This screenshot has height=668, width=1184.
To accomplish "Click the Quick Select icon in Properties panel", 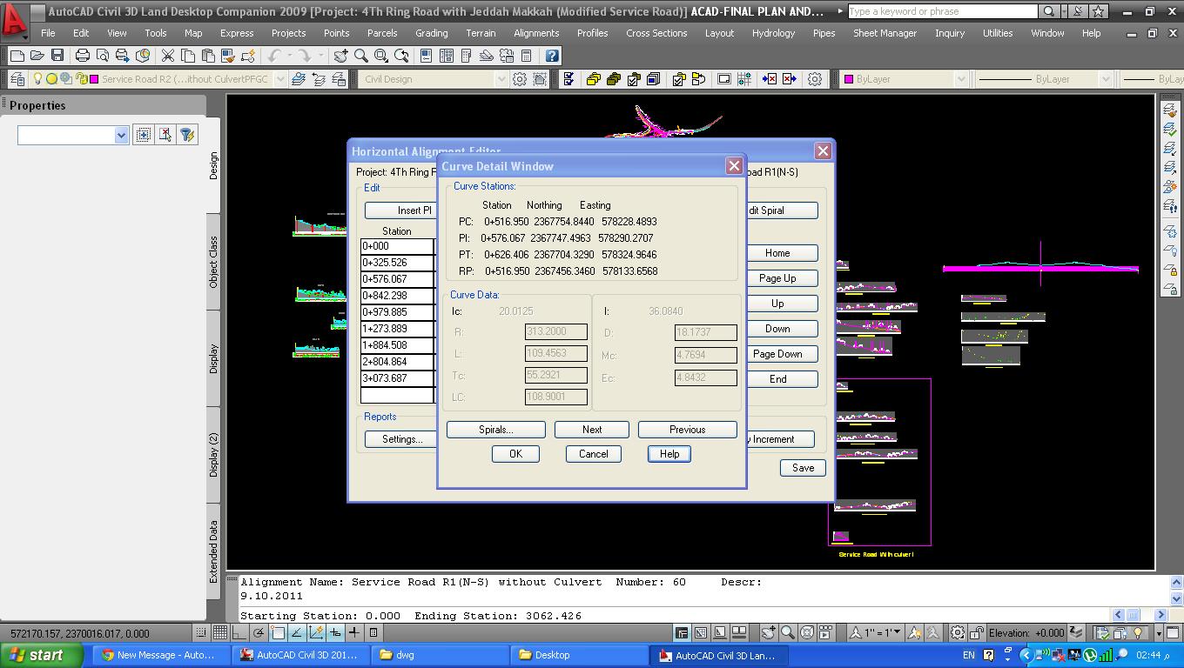I will coord(187,135).
